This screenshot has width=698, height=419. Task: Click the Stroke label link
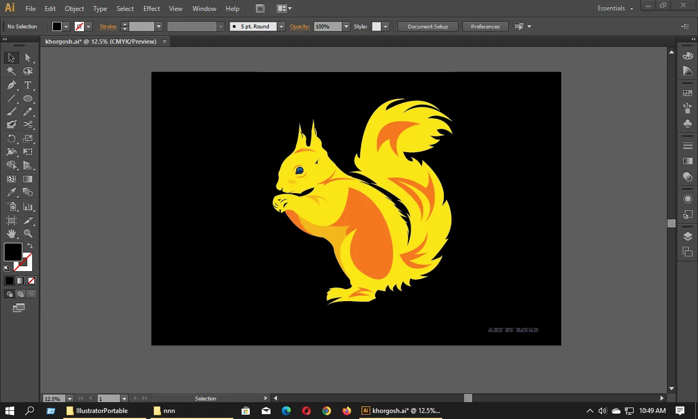108,26
